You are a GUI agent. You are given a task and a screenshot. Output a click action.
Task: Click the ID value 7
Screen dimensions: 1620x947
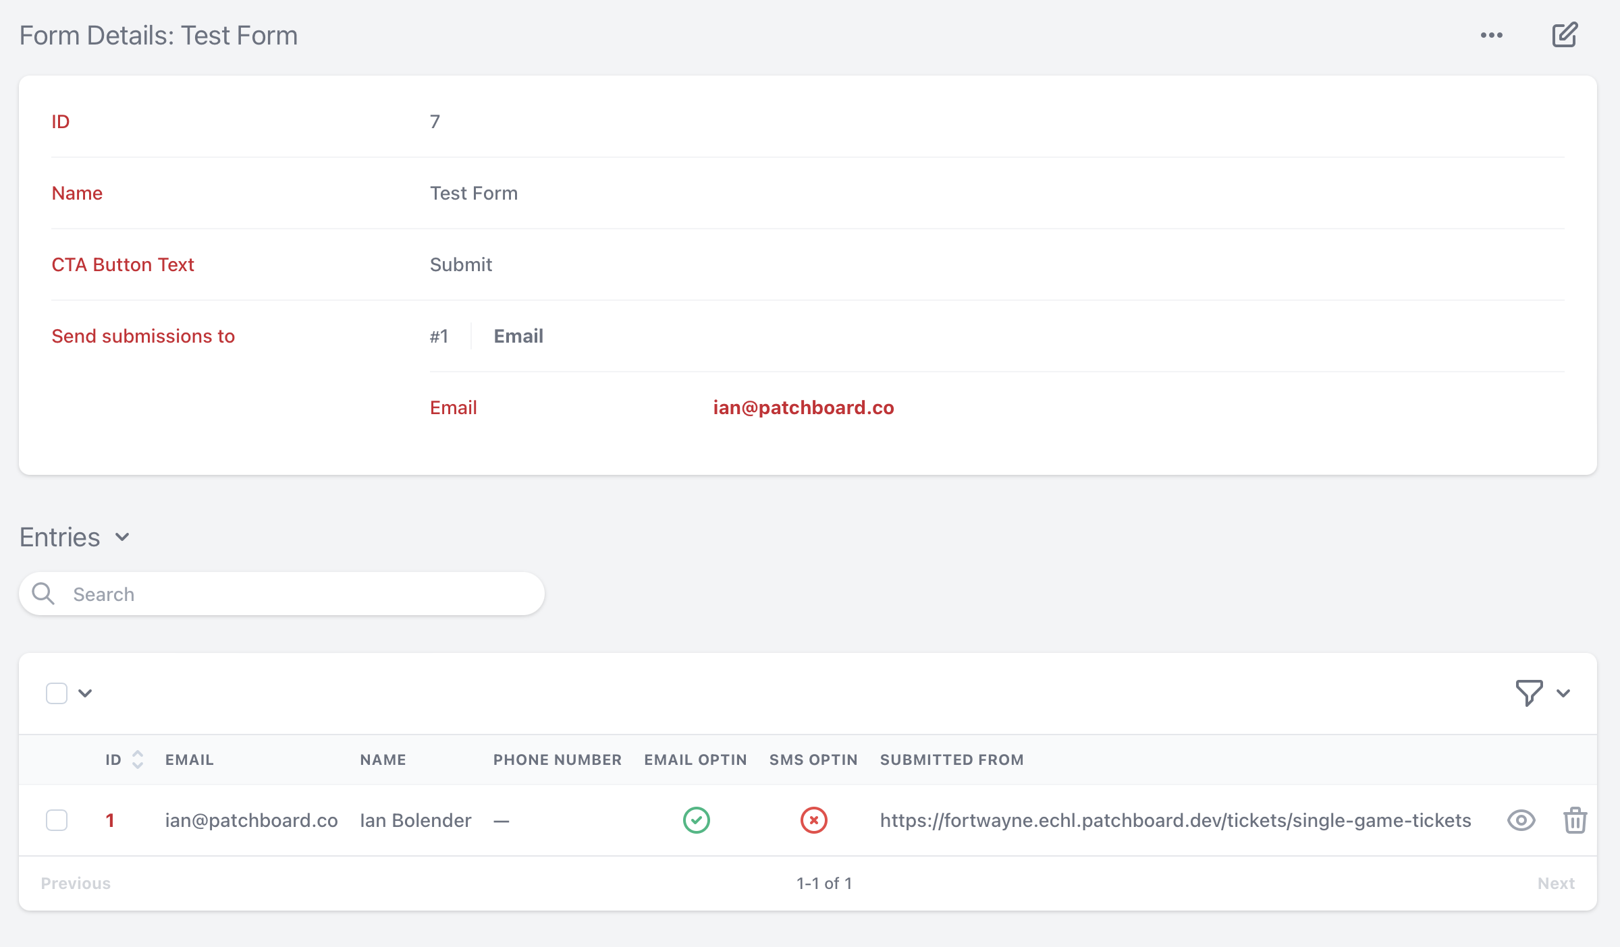(435, 121)
